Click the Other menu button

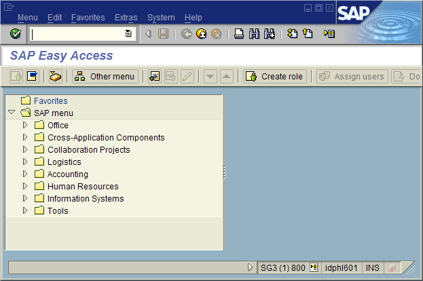(105, 77)
